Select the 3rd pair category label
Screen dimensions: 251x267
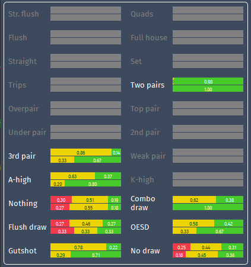(x=22, y=156)
